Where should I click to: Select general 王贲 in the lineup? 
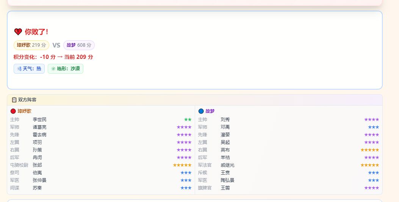(225, 173)
